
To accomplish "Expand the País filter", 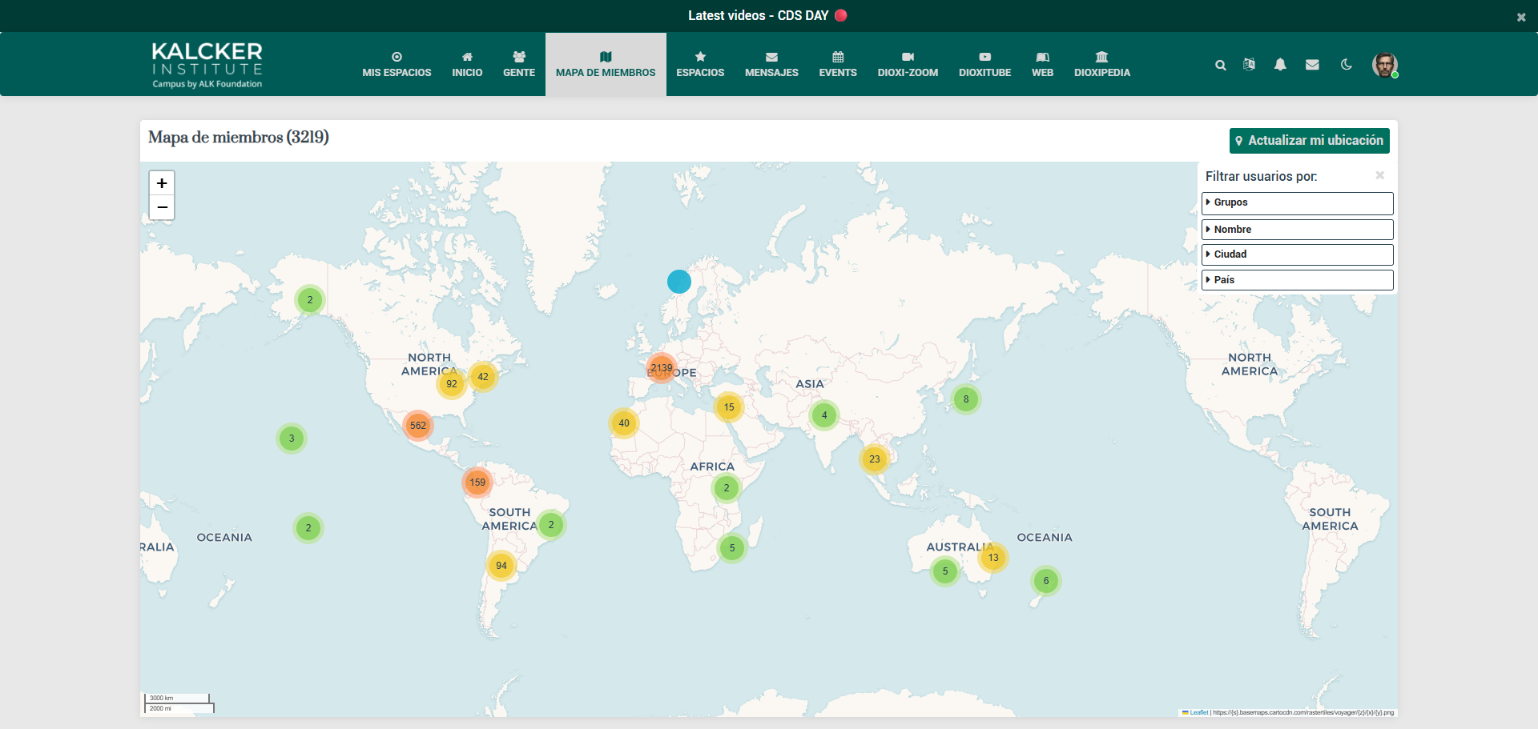I will [x=1297, y=280].
